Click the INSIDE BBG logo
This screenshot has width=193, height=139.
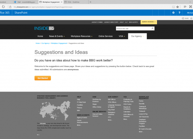coord(44,28)
